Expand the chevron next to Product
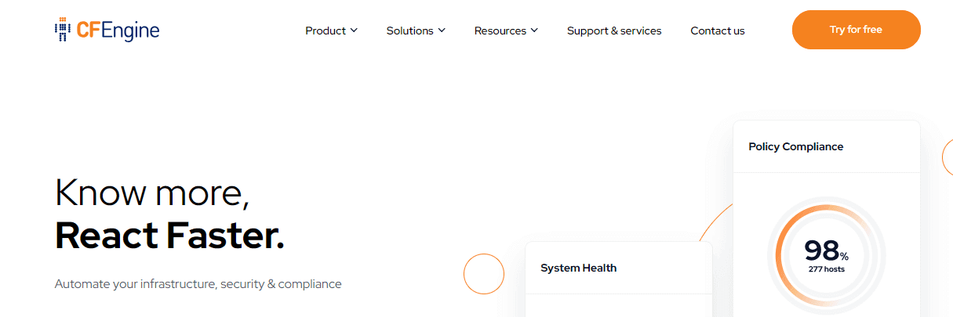The height and width of the screenshot is (317, 953). (x=354, y=31)
